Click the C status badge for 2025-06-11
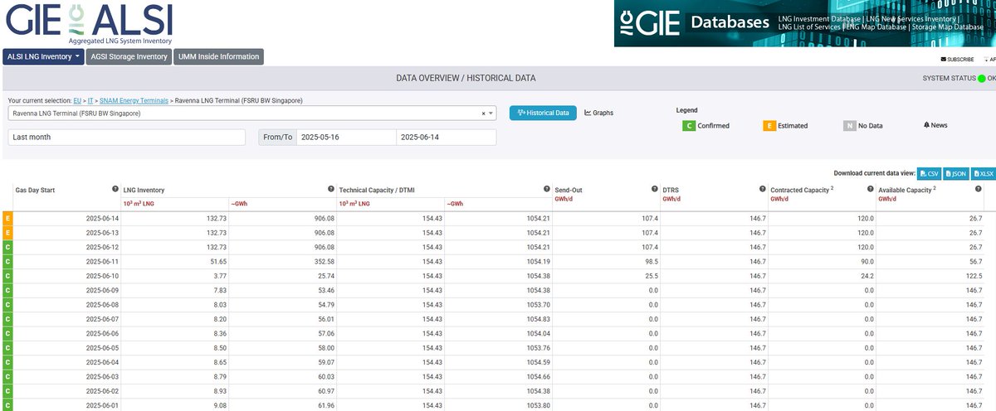Image resolution: width=996 pixels, height=411 pixels. coord(7,261)
